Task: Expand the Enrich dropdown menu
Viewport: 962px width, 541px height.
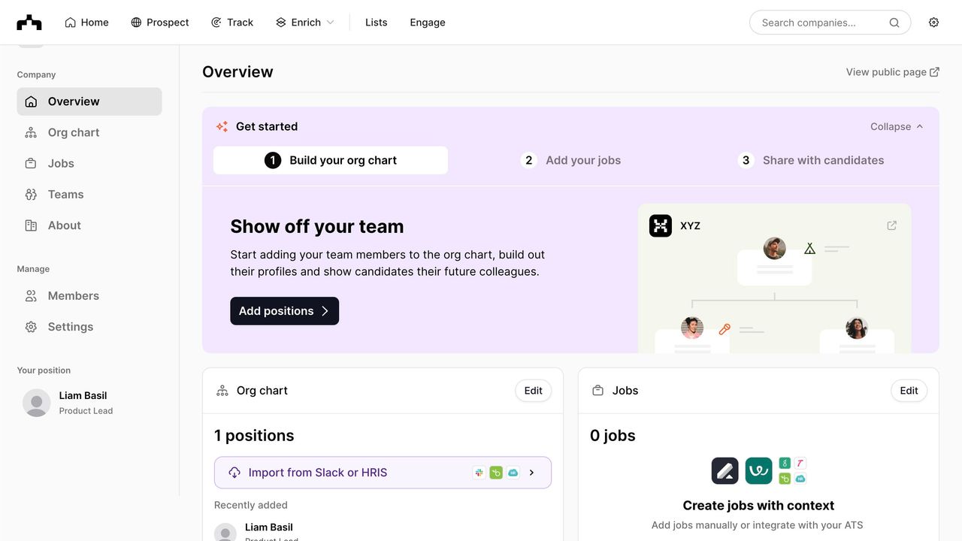Action: (x=304, y=23)
